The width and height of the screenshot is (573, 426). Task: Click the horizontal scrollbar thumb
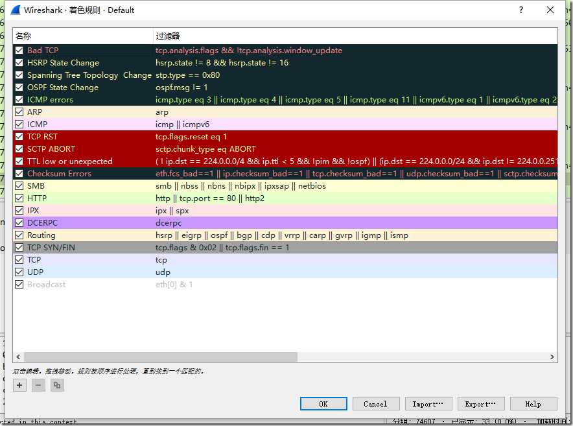point(161,357)
